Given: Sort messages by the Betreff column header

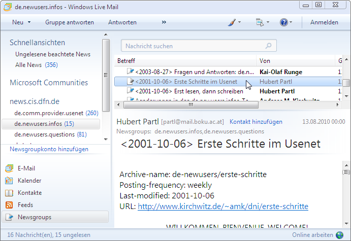Looking at the screenshot, I should [185, 60].
